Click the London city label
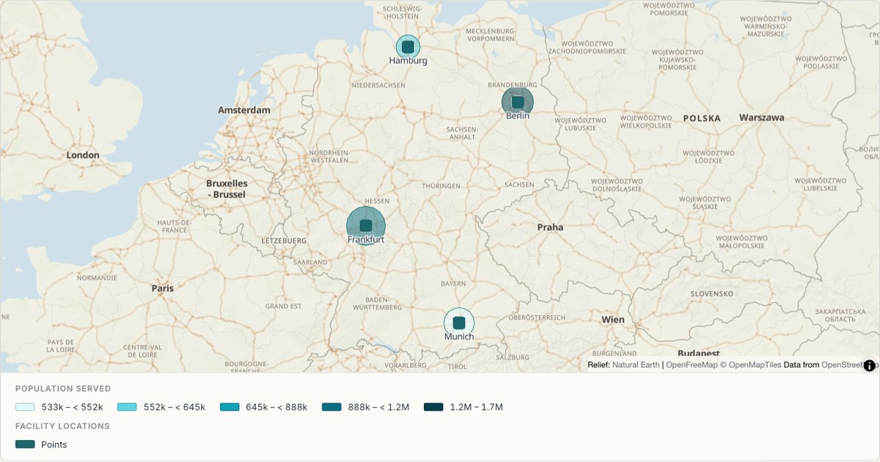Screen dimensions: 880x462 [x=83, y=155]
